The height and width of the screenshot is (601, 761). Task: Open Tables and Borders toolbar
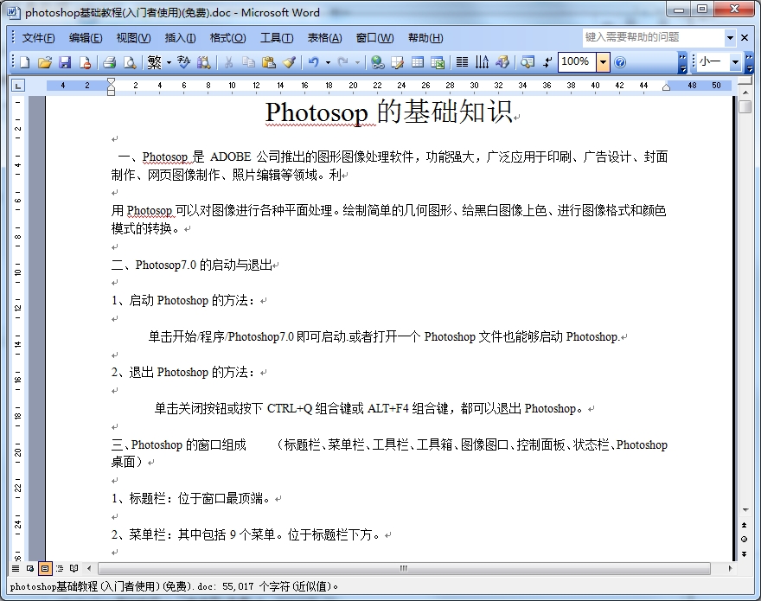[398, 62]
